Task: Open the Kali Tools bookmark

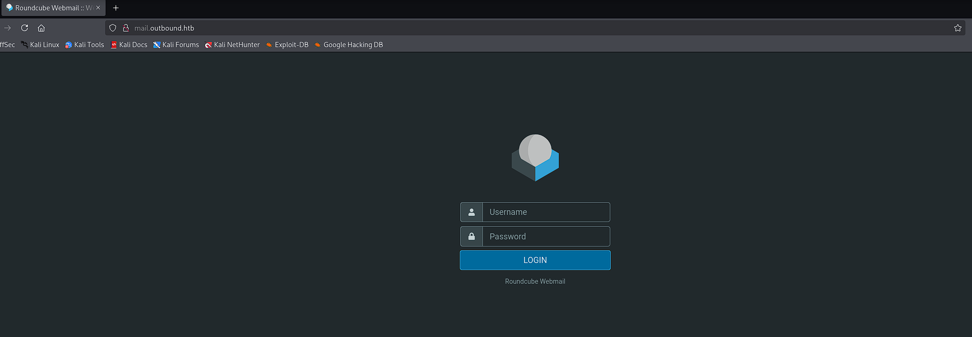Action: pos(85,45)
